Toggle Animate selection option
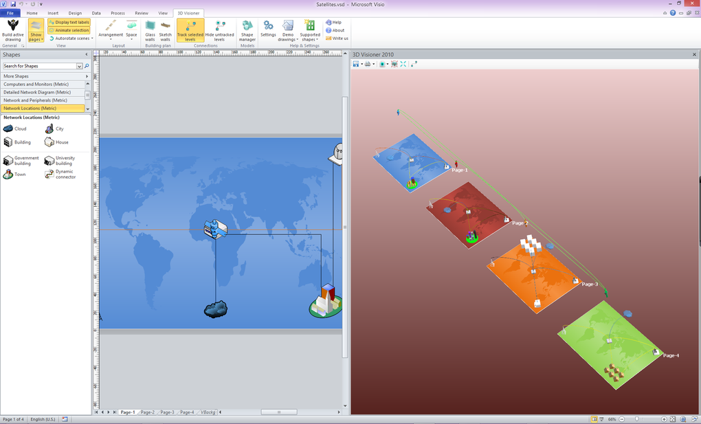Image resolution: width=701 pixels, height=424 pixels. click(69, 30)
